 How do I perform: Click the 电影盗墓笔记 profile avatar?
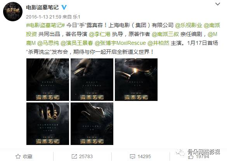tap(13, 12)
